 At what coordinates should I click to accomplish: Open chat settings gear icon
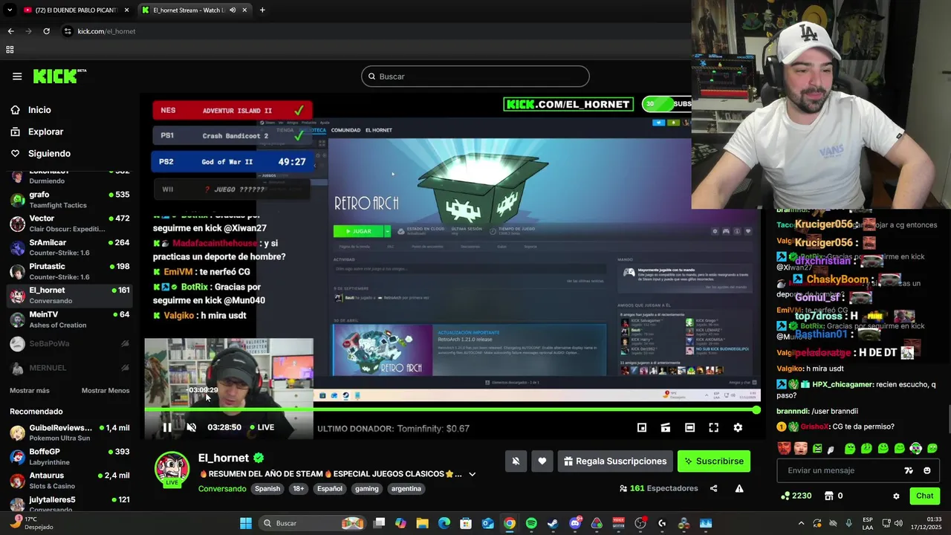coord(896,496)
